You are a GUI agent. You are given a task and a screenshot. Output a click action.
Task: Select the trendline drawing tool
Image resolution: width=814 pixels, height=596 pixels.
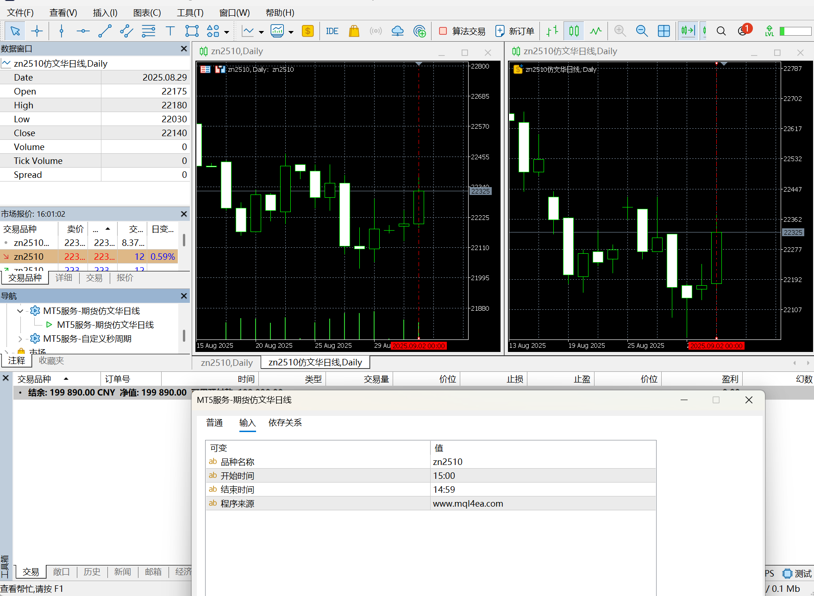coord(105,31)
